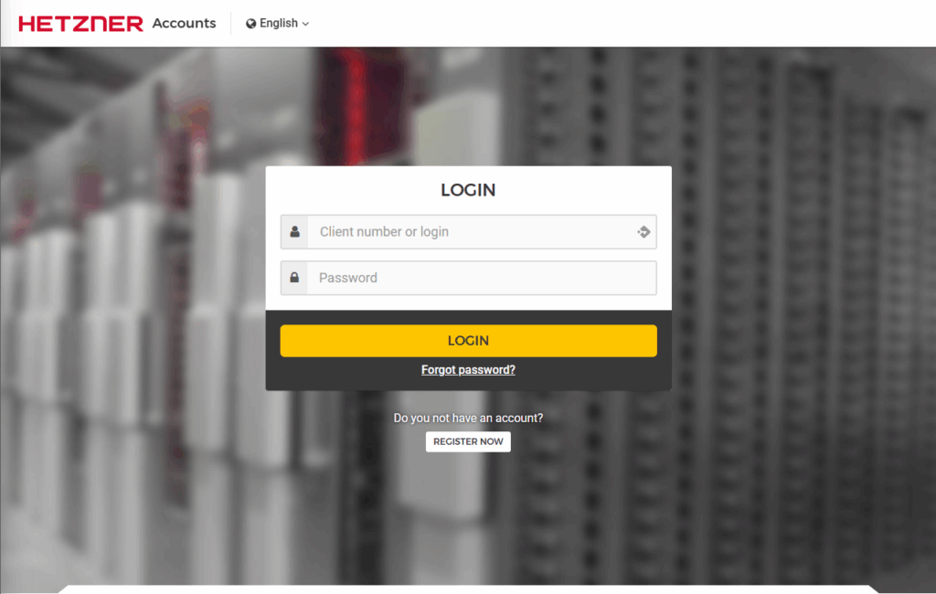Open the English language dropdown
Screen dimensions: 936x594
pyautogui.click(x=278, y=23)
